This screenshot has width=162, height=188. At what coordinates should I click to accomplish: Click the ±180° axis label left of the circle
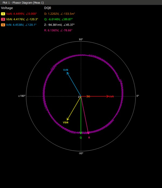click(x=22, y=96)
